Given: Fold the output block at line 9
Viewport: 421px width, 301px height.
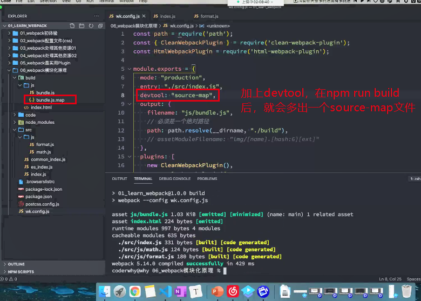Looking at the screenshot, I should [130, 104].
